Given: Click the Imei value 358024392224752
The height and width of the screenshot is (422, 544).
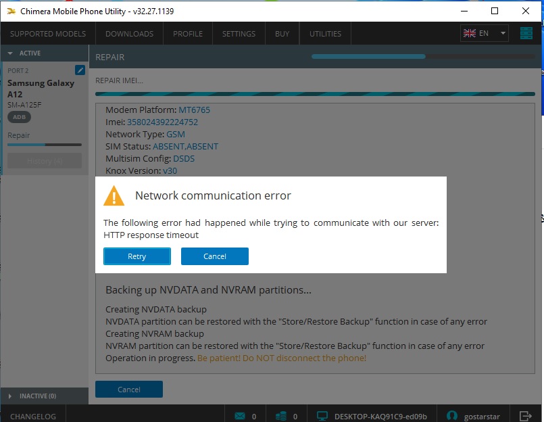Looking at the screenshot, I should click(162, 122).
